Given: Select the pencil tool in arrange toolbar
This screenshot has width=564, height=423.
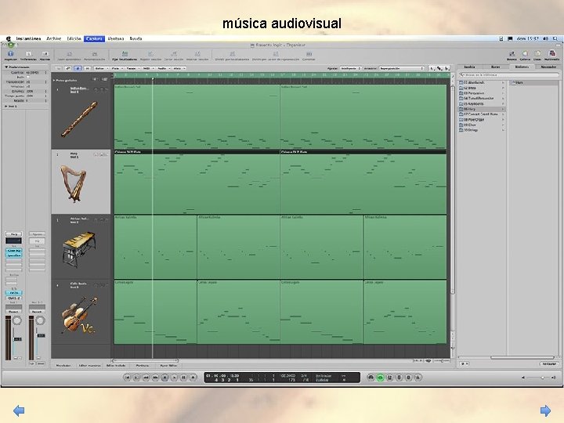Looking at the screenshot, I should (x=439, y=68).
